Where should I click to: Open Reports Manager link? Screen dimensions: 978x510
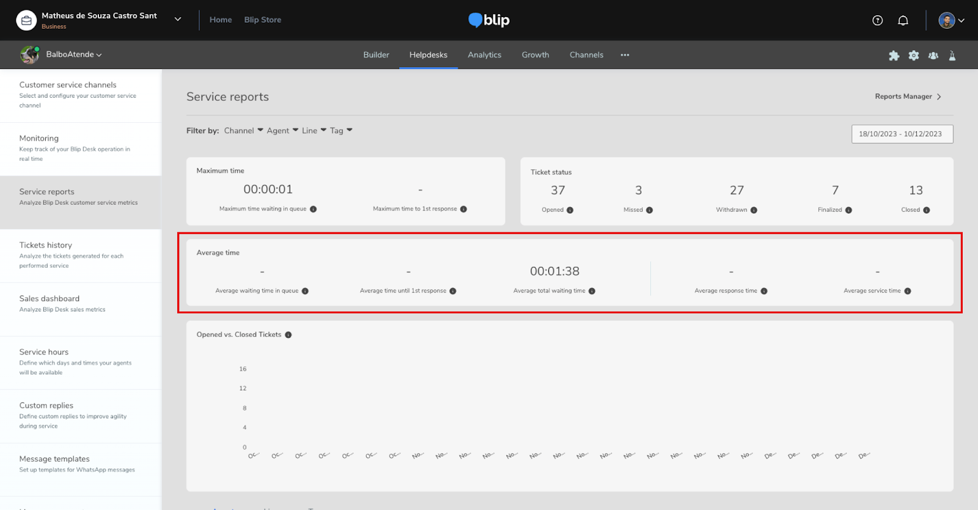click(907, 97)
